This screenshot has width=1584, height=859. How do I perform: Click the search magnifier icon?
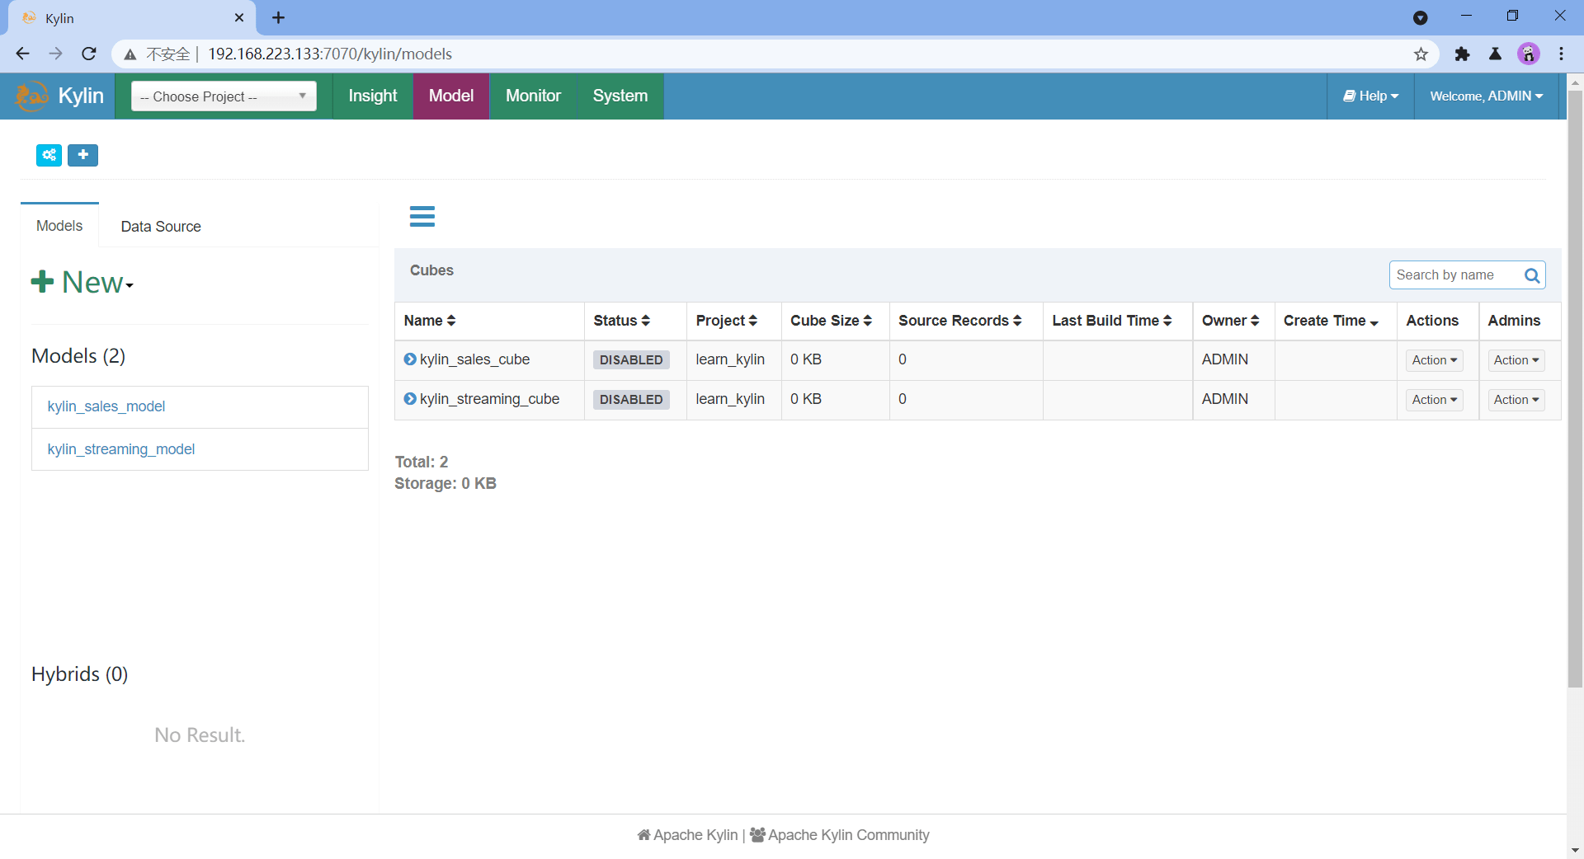(x=1532, y=275)
